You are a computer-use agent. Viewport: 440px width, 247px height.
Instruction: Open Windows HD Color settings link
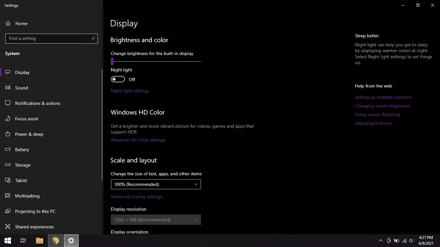pos(138,140)
